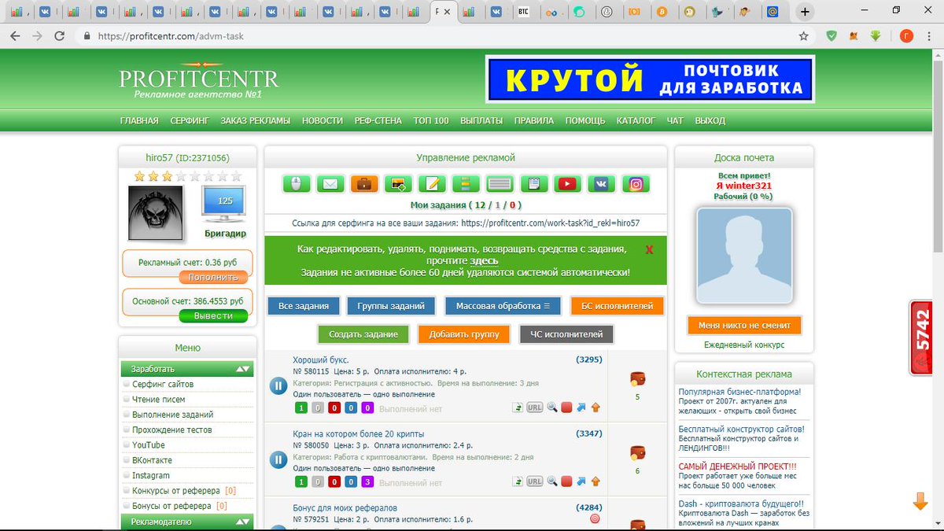Click red stop square of task 580050

(x=566, y=481)
